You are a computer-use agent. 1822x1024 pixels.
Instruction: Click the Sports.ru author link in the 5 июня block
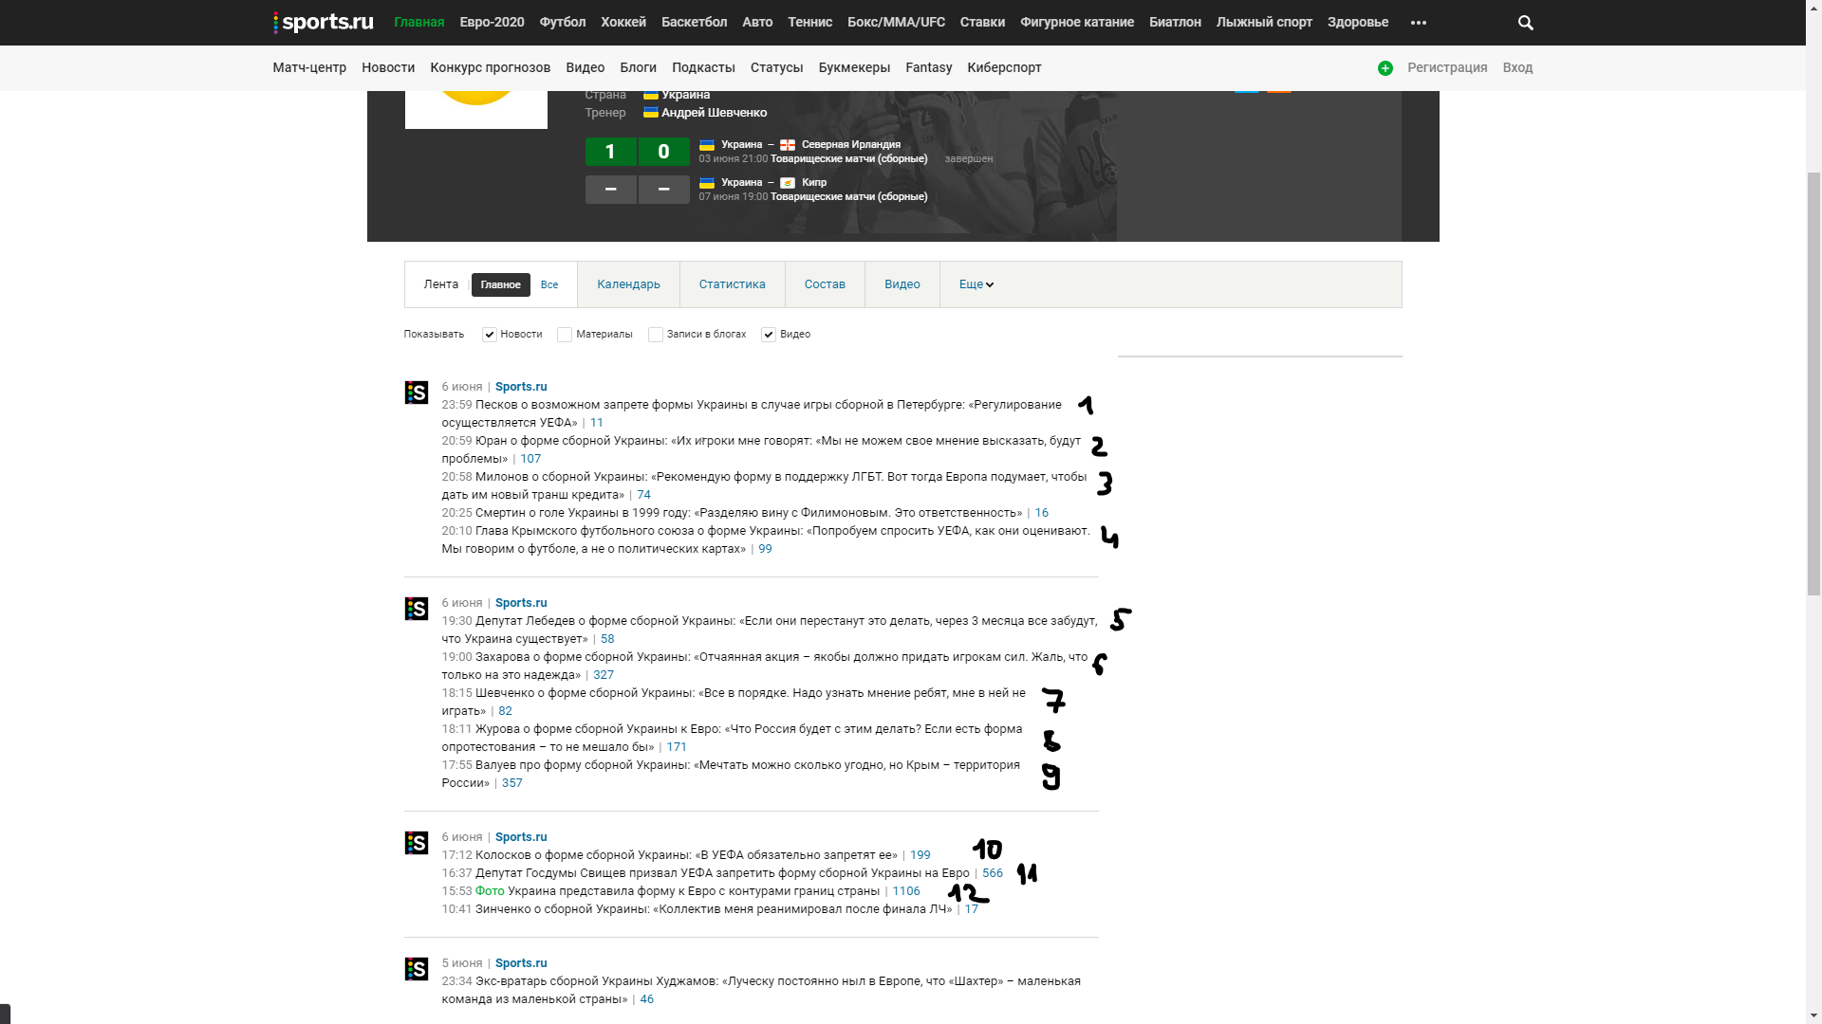521,963
